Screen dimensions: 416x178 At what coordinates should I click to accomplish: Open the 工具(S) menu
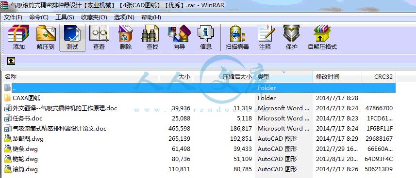tap(65, 17)
